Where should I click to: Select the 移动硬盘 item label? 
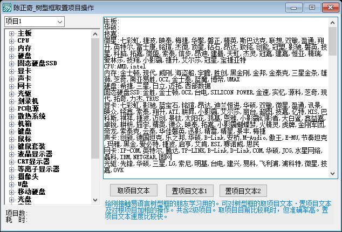[32, 192]
